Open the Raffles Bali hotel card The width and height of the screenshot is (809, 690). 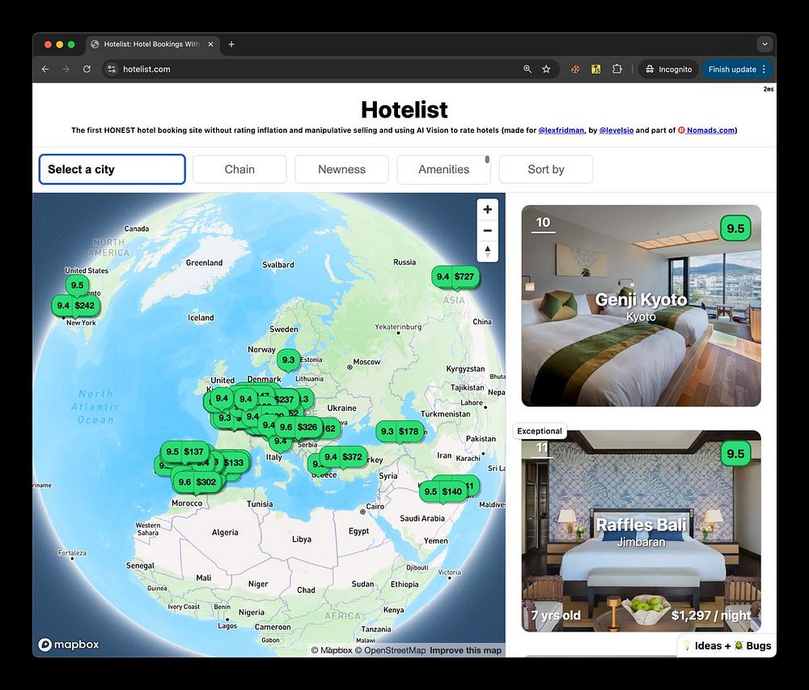(x=642, y=531)
